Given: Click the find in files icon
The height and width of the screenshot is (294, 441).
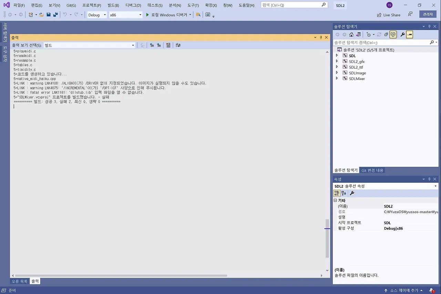Looking at the screenshot, I should pos(198,15).
